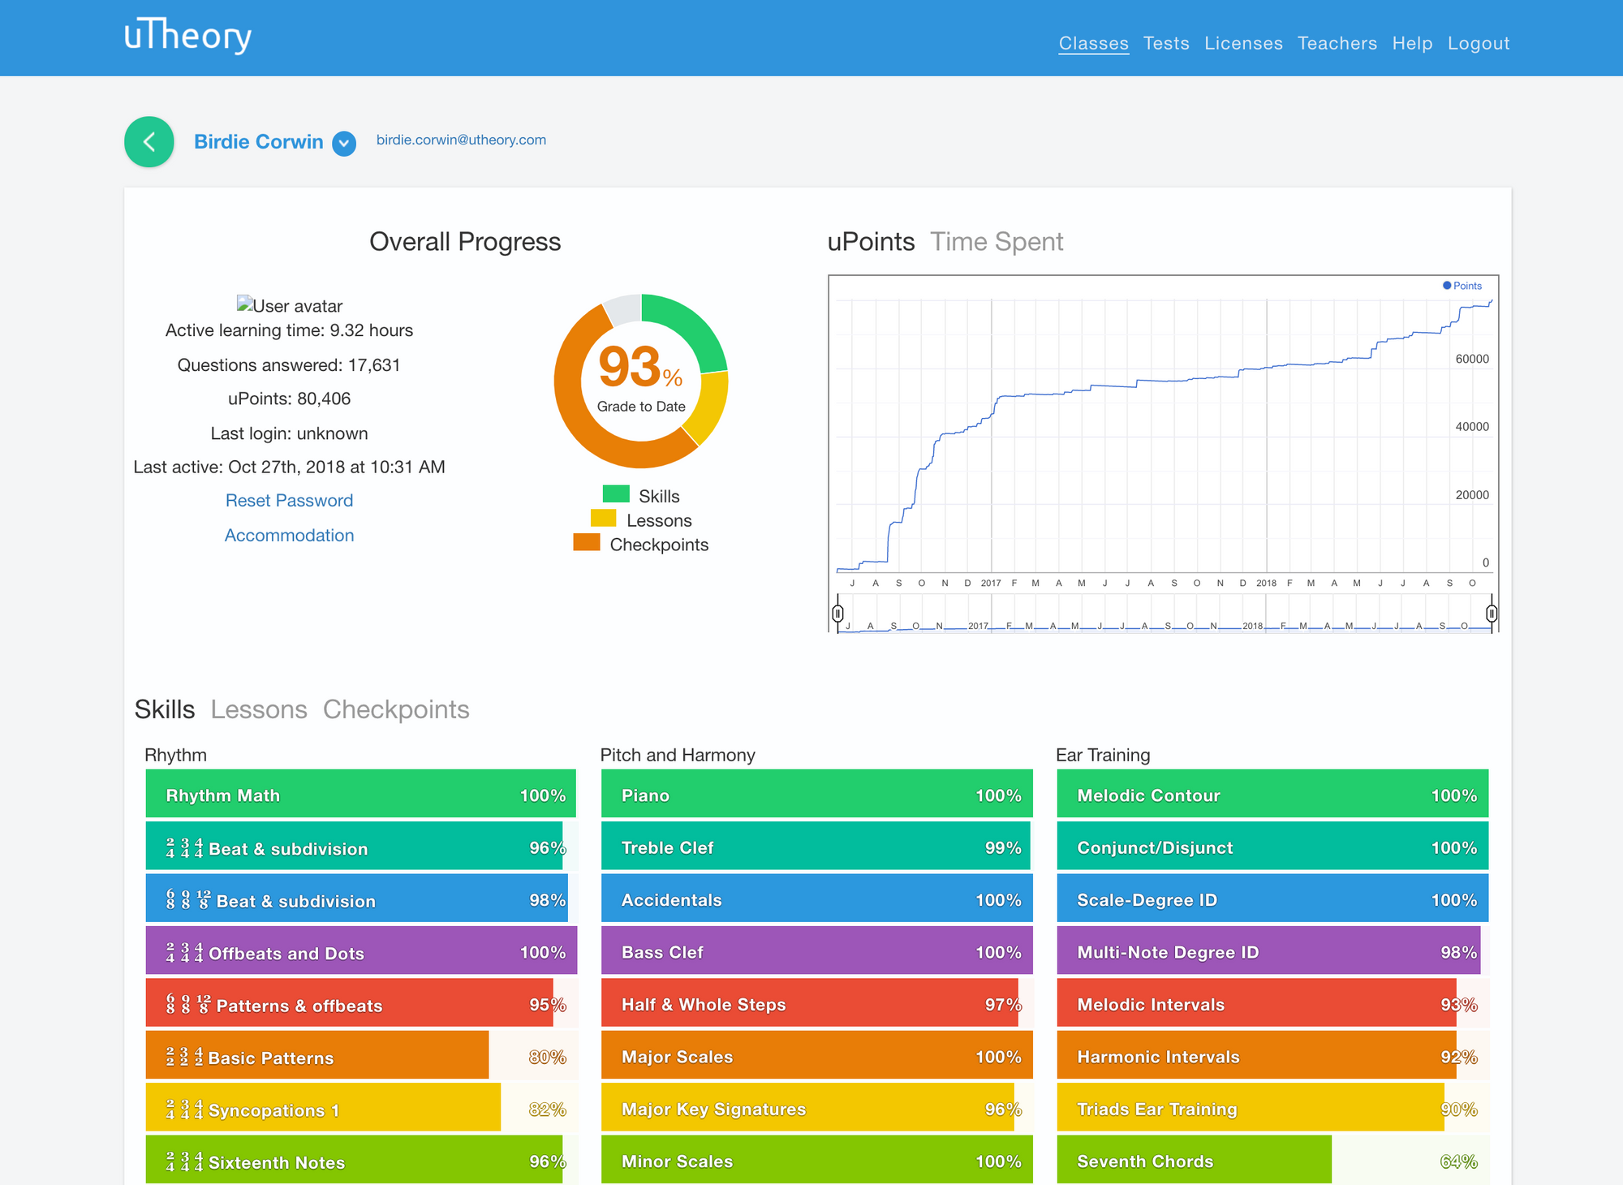Click the Points legend dot in chart
The width and height of the screenshot is (1623, 1185).
coord(1447,286)
